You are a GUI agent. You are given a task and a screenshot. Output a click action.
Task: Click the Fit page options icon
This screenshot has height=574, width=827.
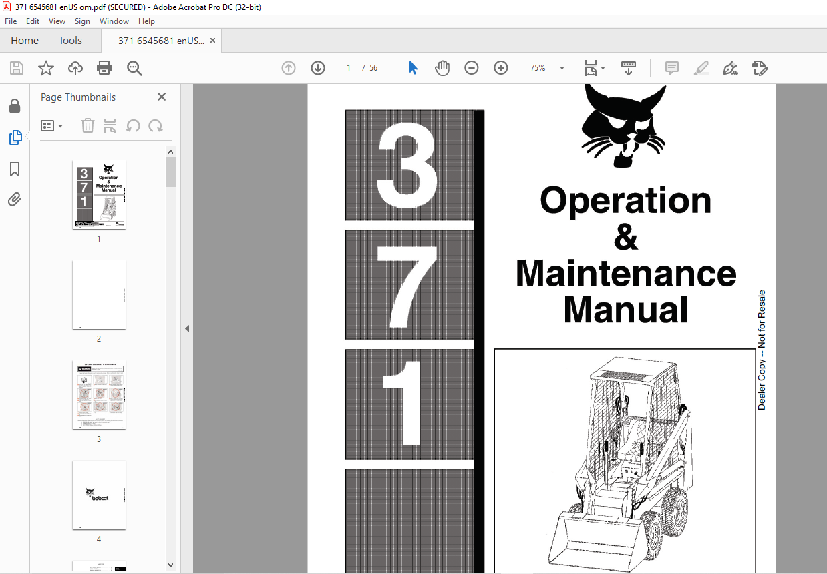pos(591,68)
